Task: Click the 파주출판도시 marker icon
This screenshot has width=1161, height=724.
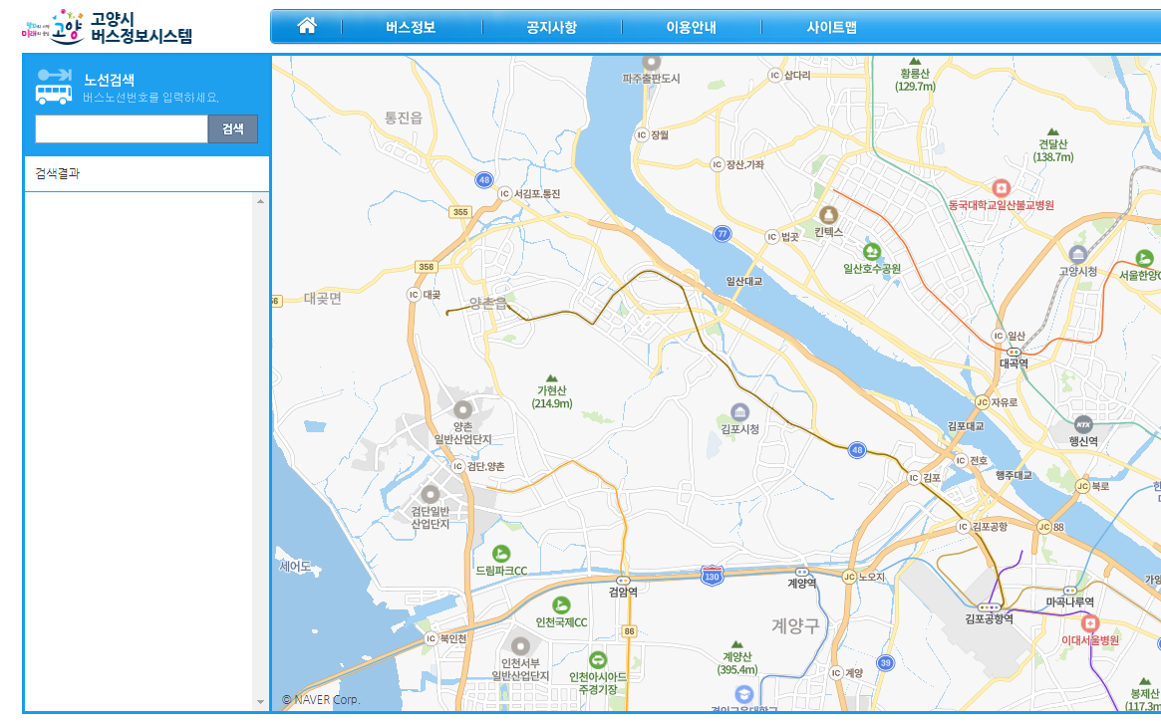Action: click(651, 62)
